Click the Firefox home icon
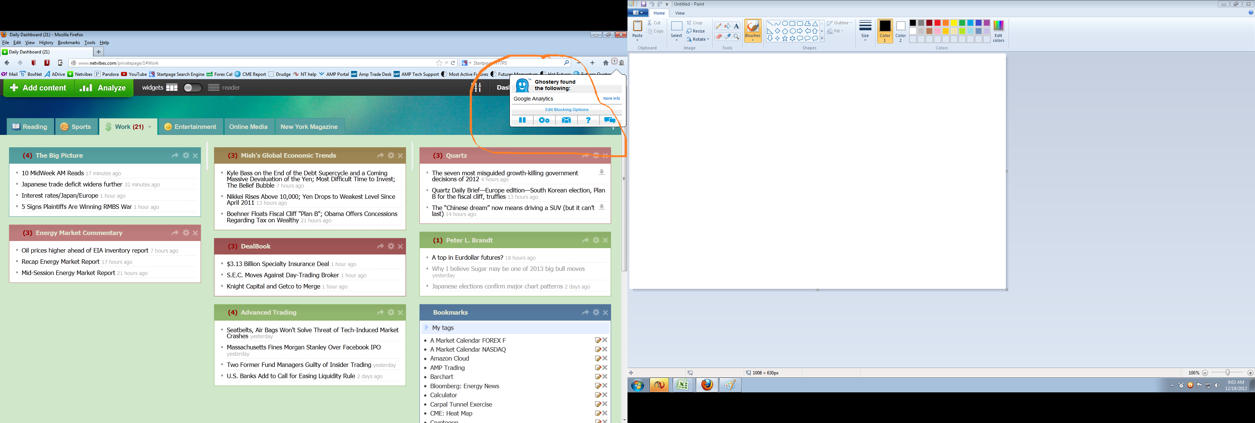The width and height of the screenshot is (1255, 423). tap(605, 63)
